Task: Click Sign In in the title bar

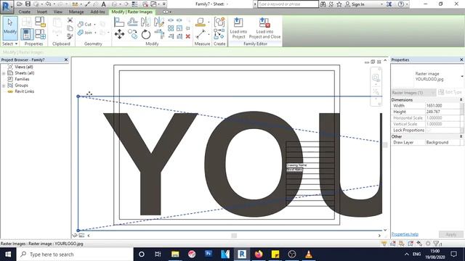Action: coord(358,4)
